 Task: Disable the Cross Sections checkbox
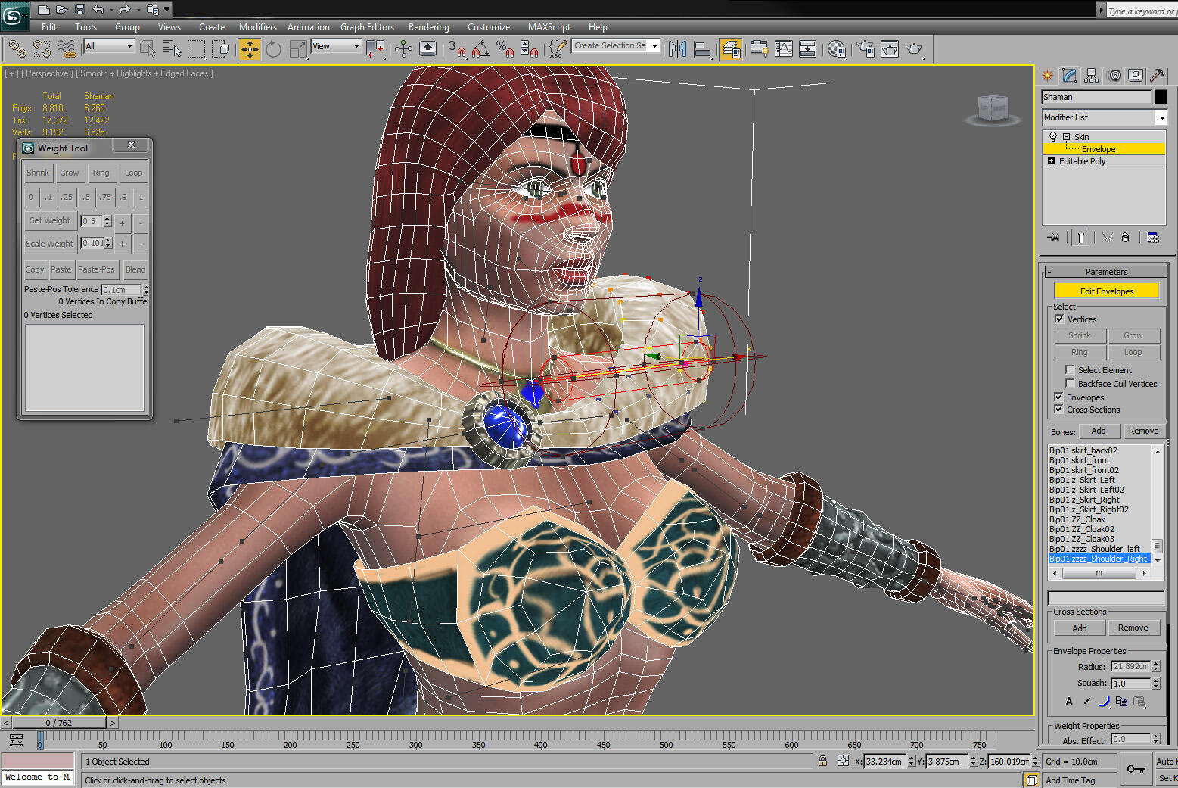pyautogui.click(x=1058, y=409)
